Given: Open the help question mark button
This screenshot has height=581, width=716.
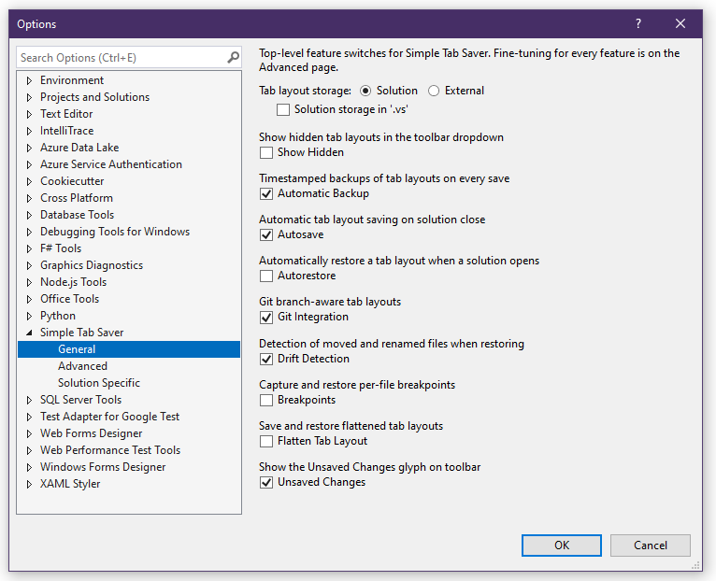Looking at the screenshot, I should click(x=638, y=23).
